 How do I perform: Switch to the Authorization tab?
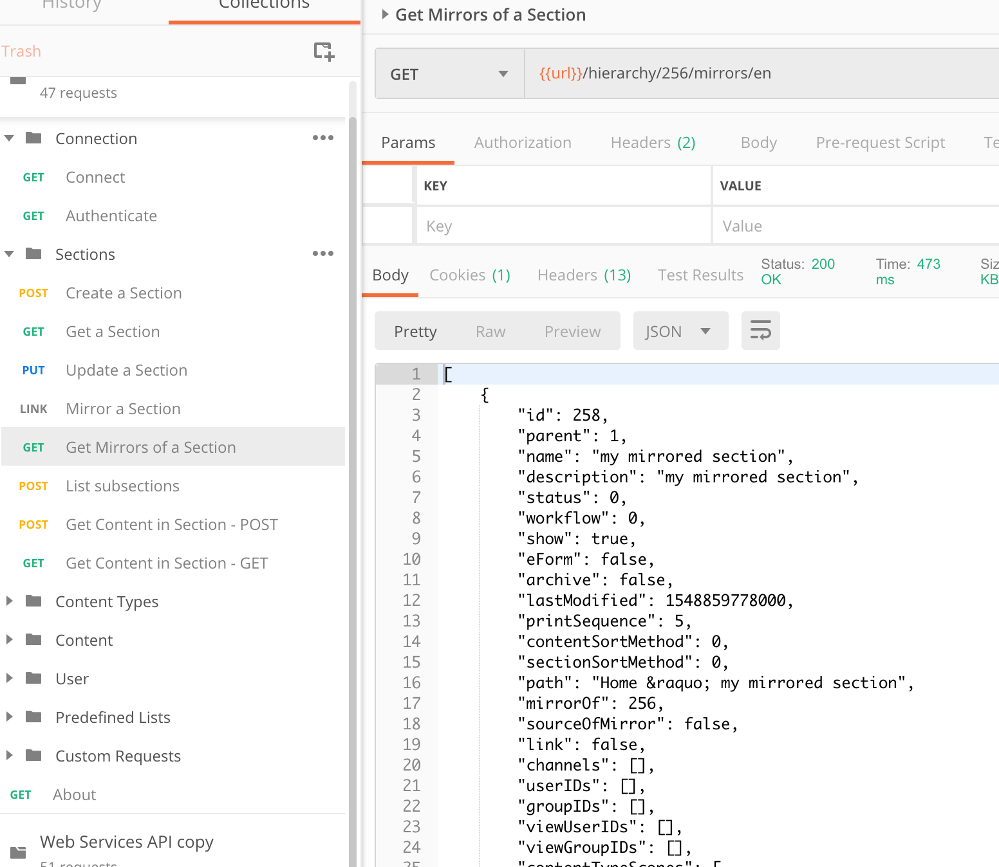522,143
